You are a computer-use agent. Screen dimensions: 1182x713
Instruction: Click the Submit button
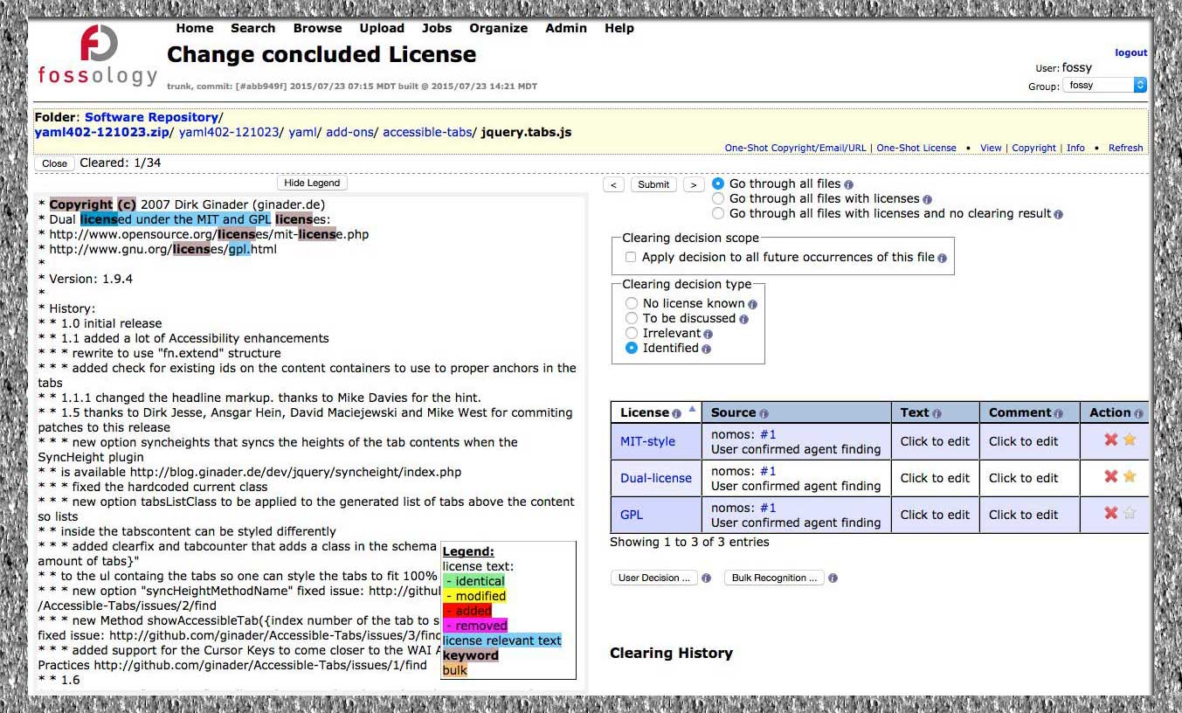tap(653, 184)
